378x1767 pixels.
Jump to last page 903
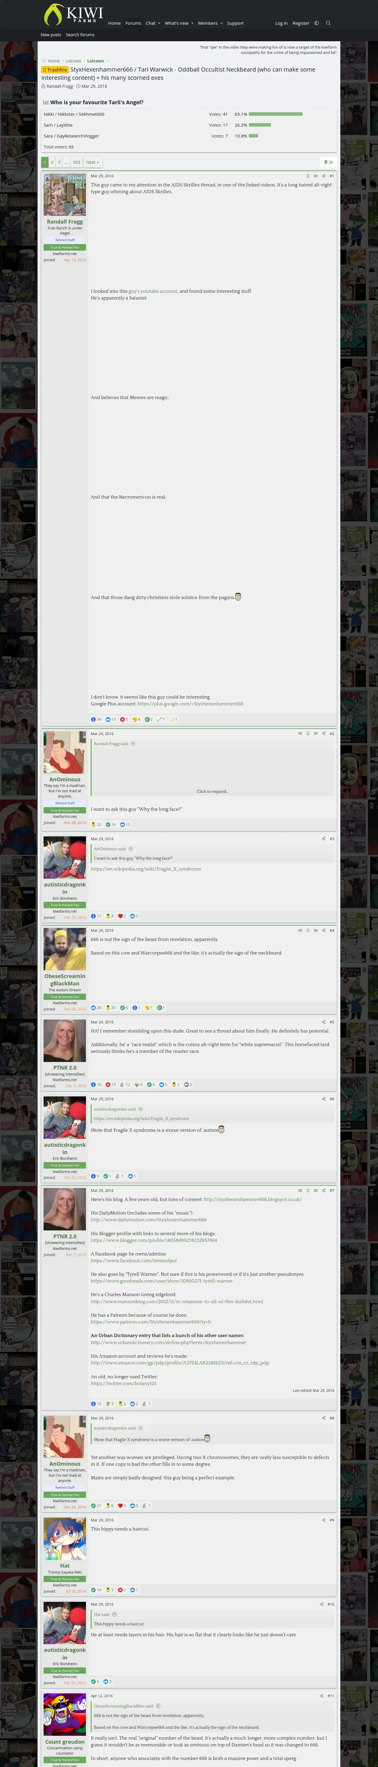click(76, 163)
